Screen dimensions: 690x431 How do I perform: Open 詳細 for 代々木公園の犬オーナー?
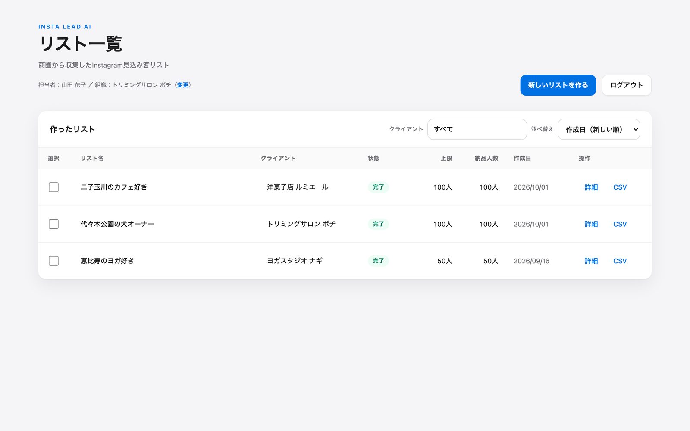591,224
